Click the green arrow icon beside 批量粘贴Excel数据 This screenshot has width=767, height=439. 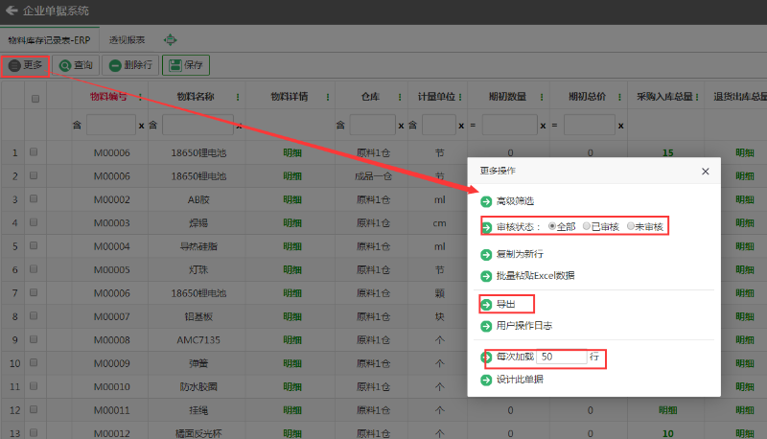486,276
